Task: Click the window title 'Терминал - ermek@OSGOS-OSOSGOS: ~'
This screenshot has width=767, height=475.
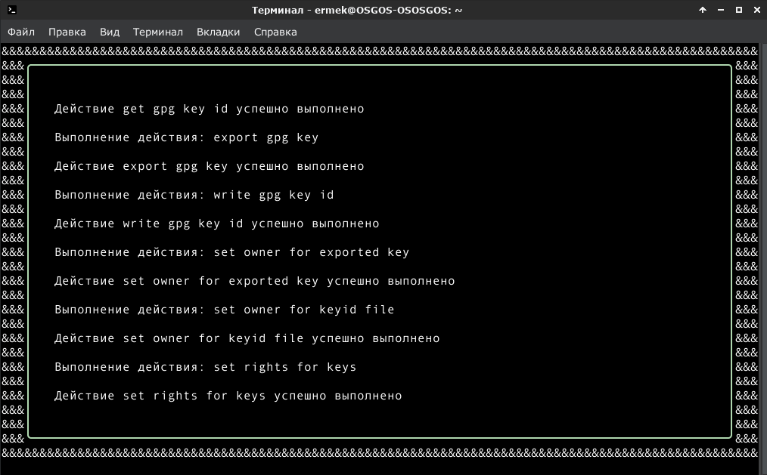Action: pyautogui.click(x=357, y=10)
